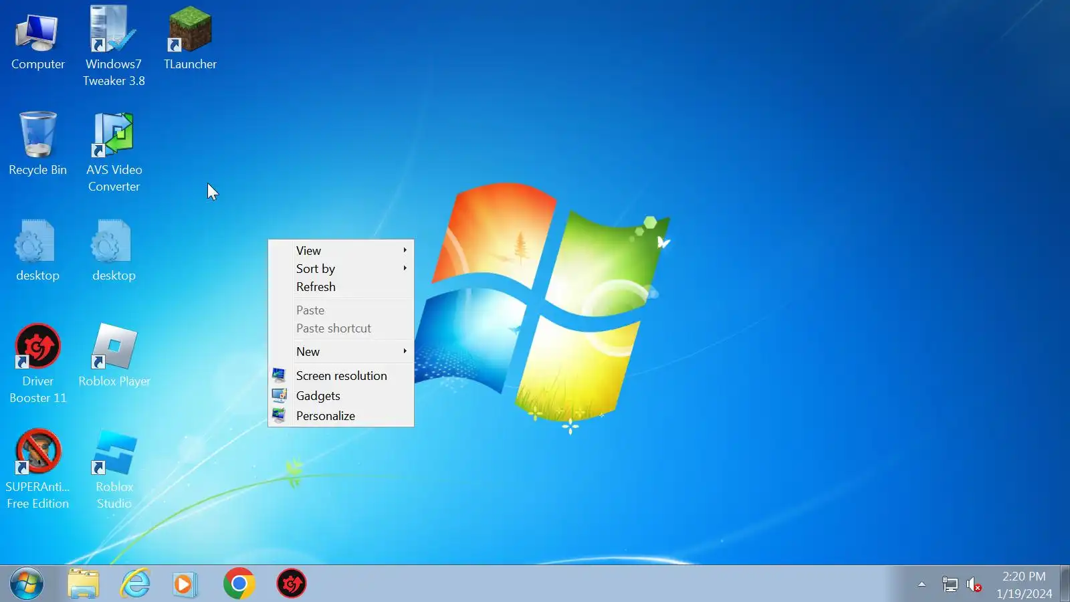Select the SUPERAnti... Free Edition shortcut
Screen dimensions: 1070x602
tap(38, 470)
